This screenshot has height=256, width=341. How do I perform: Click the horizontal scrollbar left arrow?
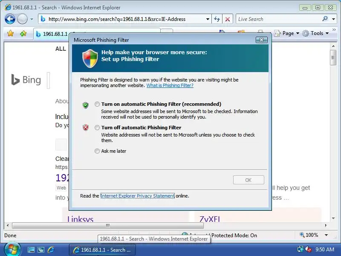(8, 225)
